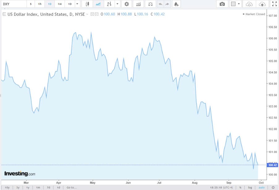
Task: Click the 10y range button
Action: click(7, 187)
